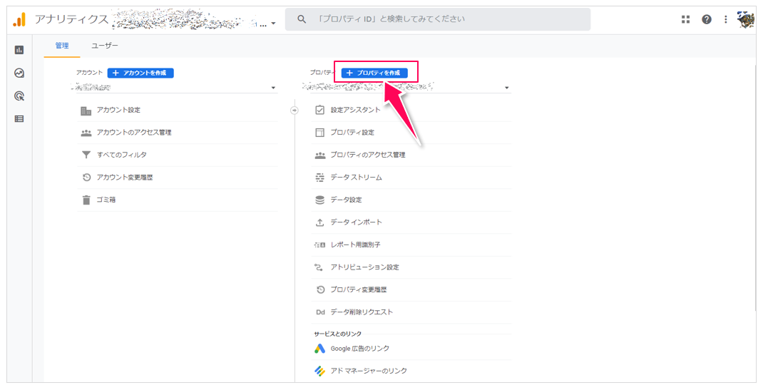Click the プロパティを作成 button
Viewport: 763px width, 390px height.
374,73
